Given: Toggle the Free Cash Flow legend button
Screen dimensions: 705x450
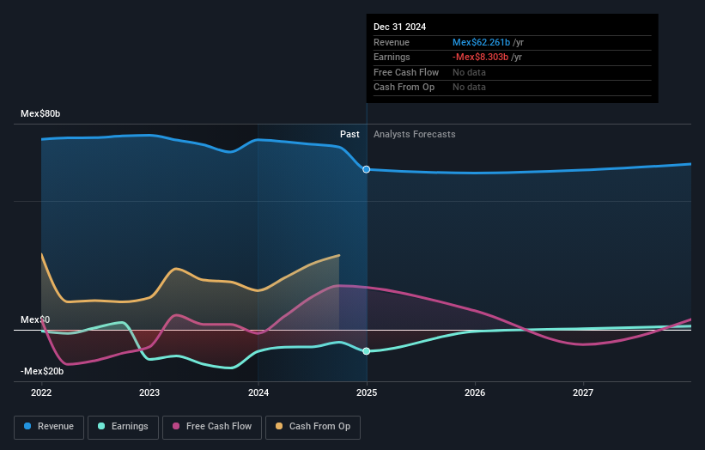Looking at the screenshot, I should pos(212,427).
